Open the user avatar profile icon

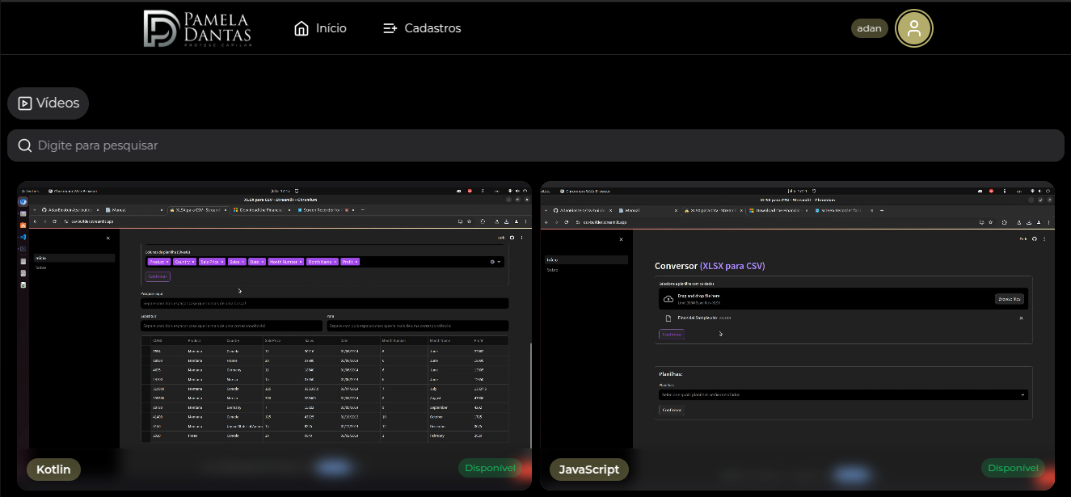(913, 28)
